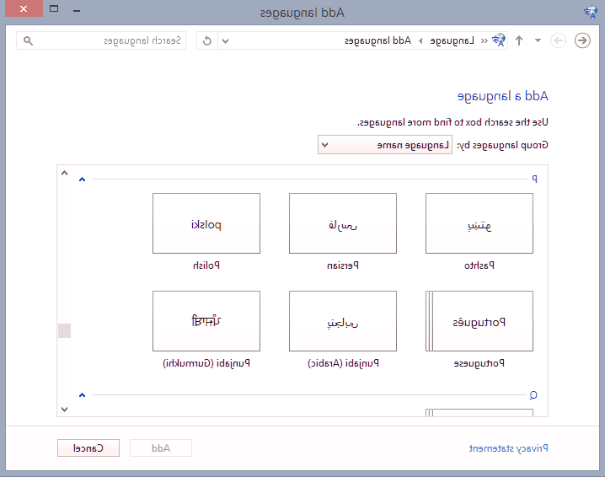
Task: Maximize the Add languages window
Action: coord(54,8)
